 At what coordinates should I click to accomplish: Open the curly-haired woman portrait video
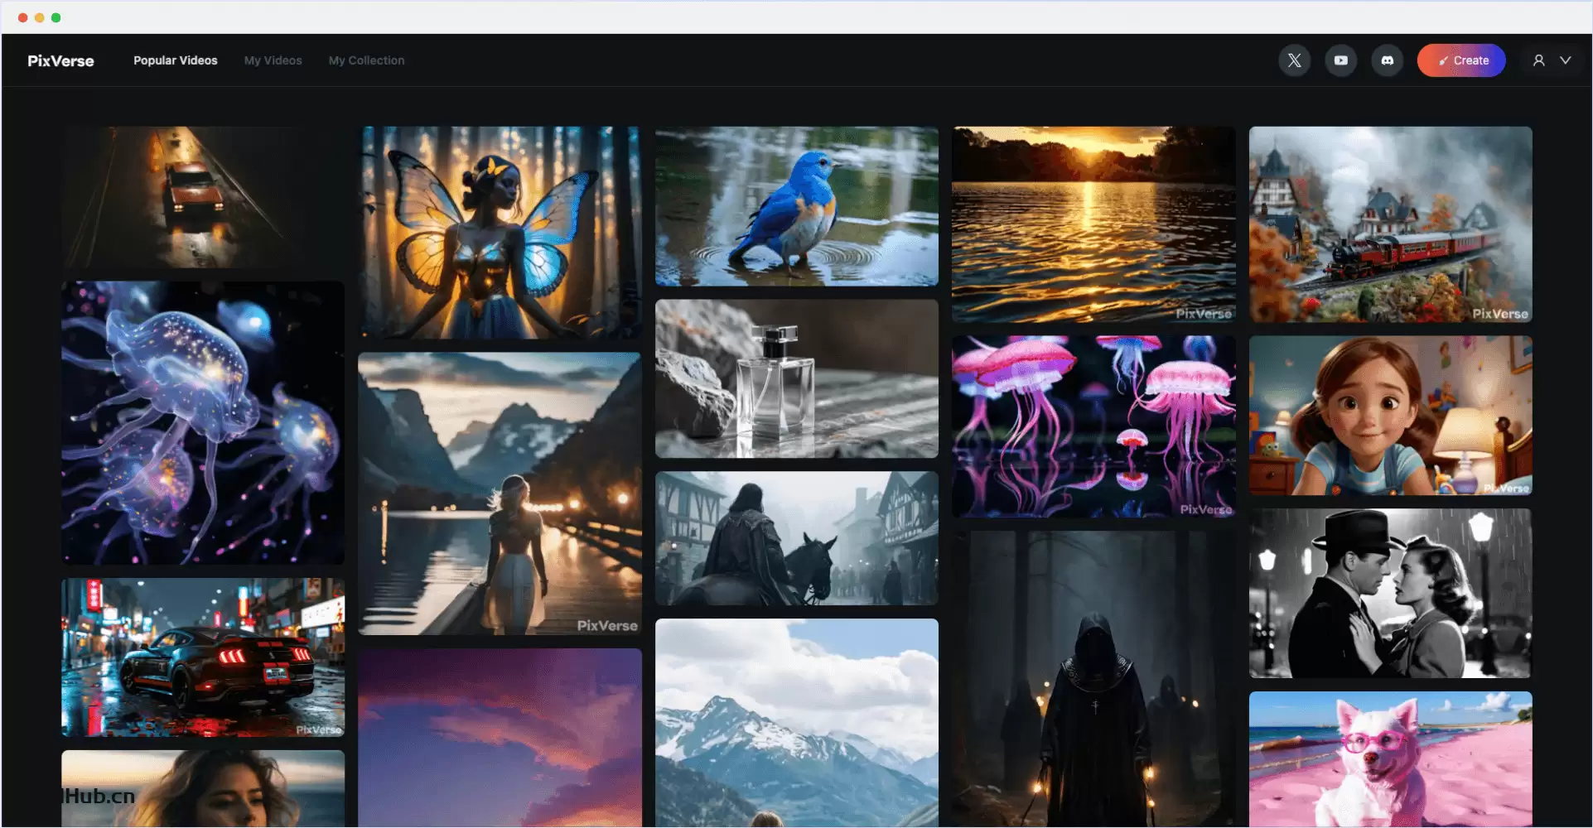click(x=202, y=789)
